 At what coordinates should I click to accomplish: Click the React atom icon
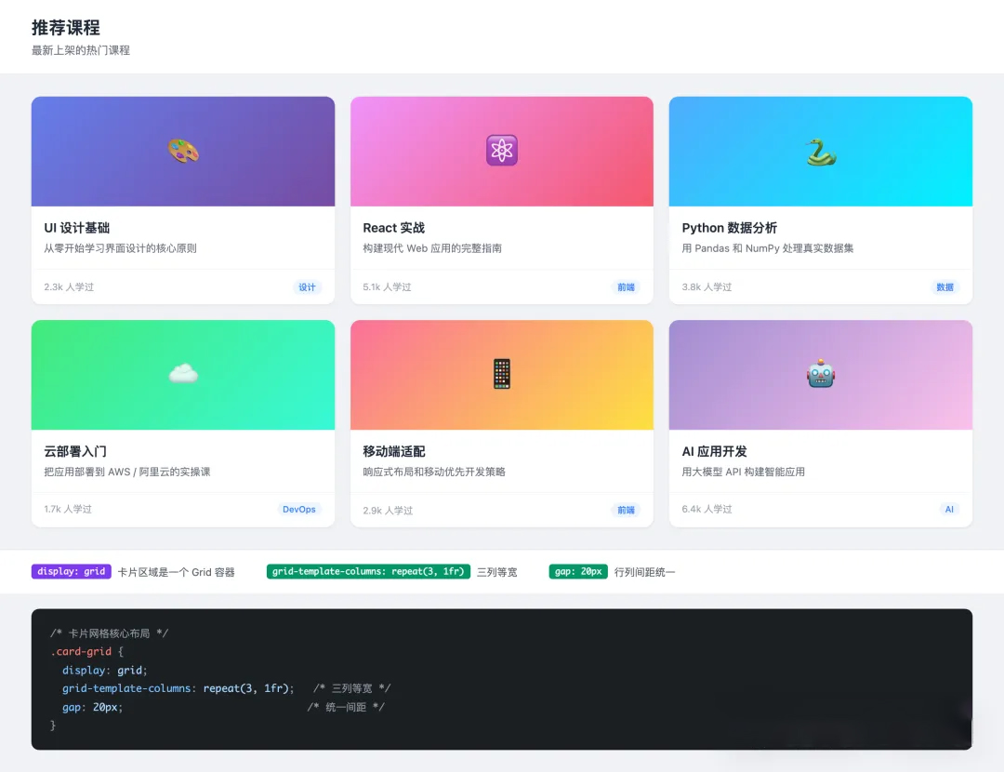[502, 151]
